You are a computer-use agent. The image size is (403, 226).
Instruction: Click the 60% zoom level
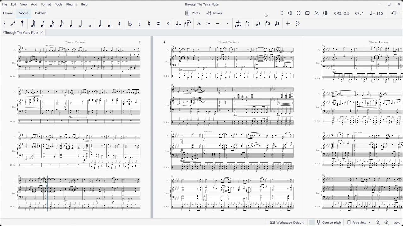(397, 223)
